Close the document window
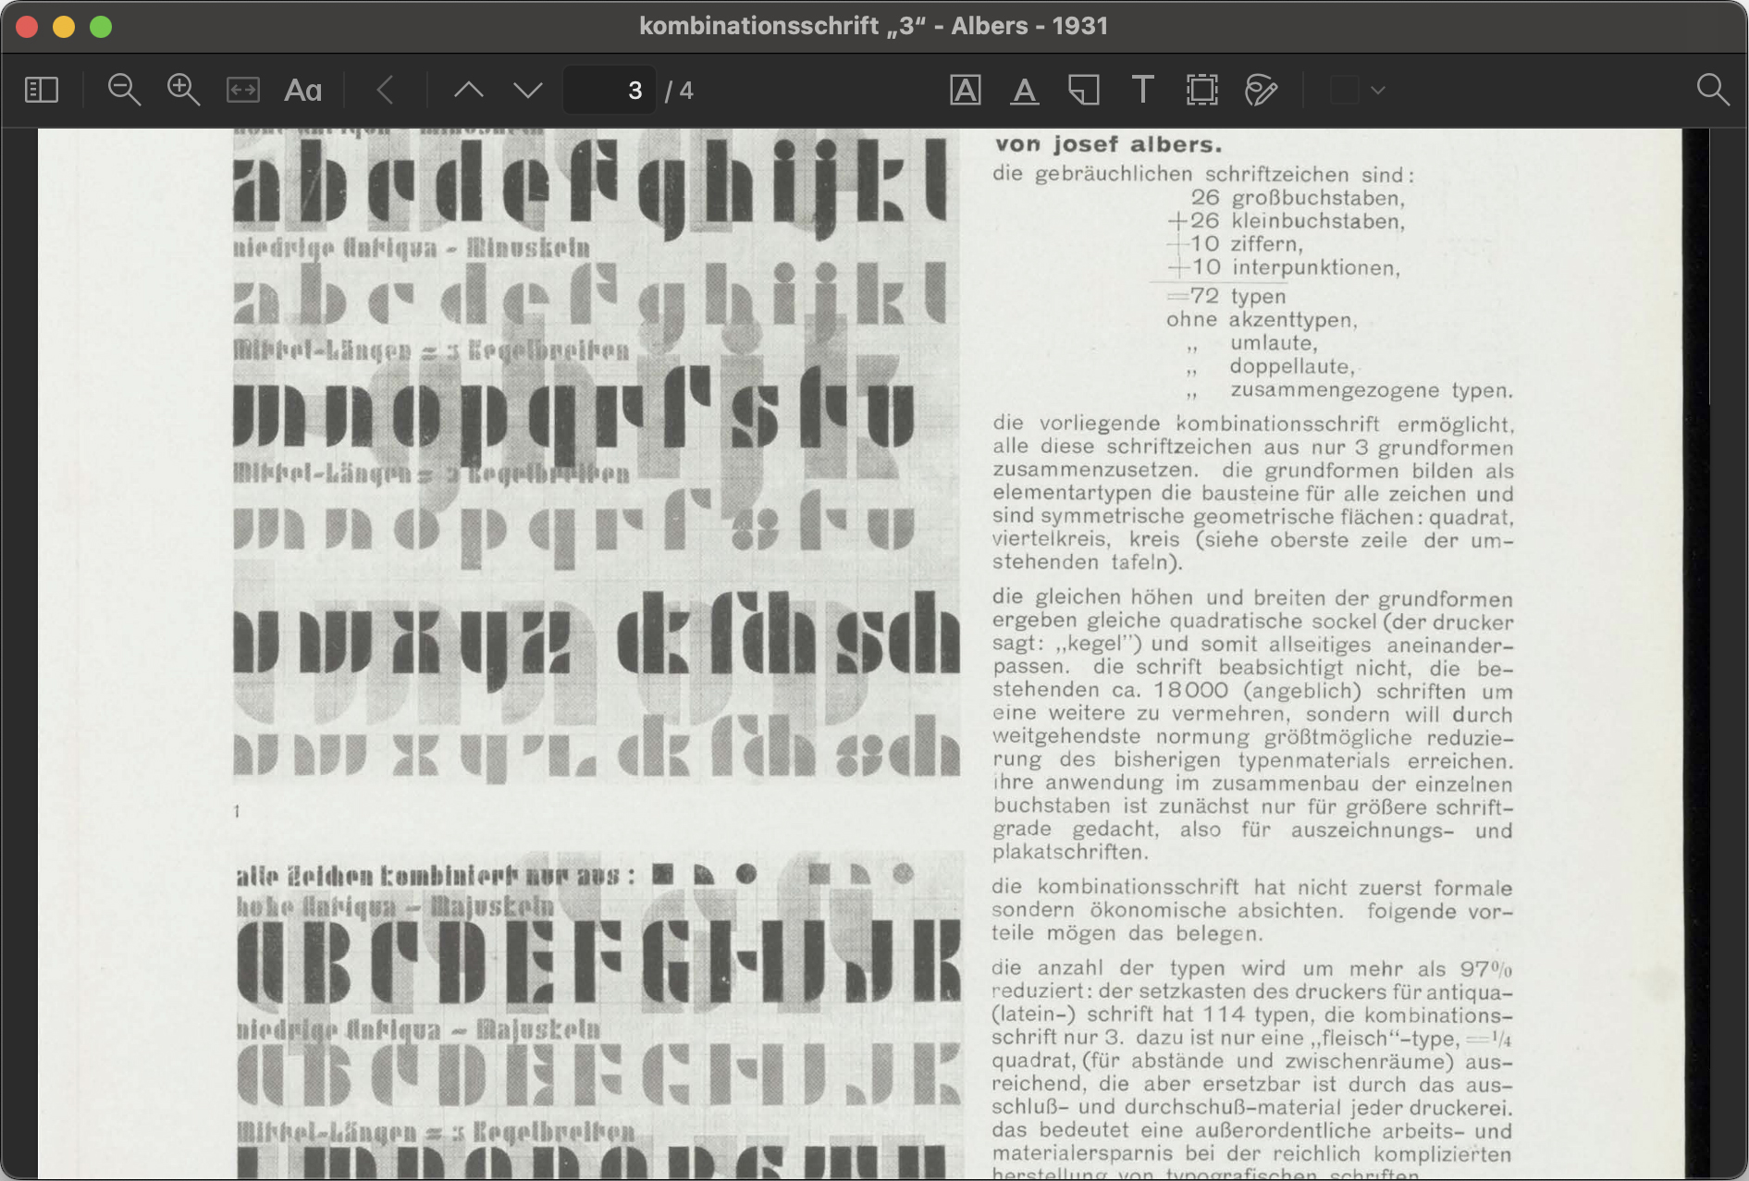 tap(27, 27)
